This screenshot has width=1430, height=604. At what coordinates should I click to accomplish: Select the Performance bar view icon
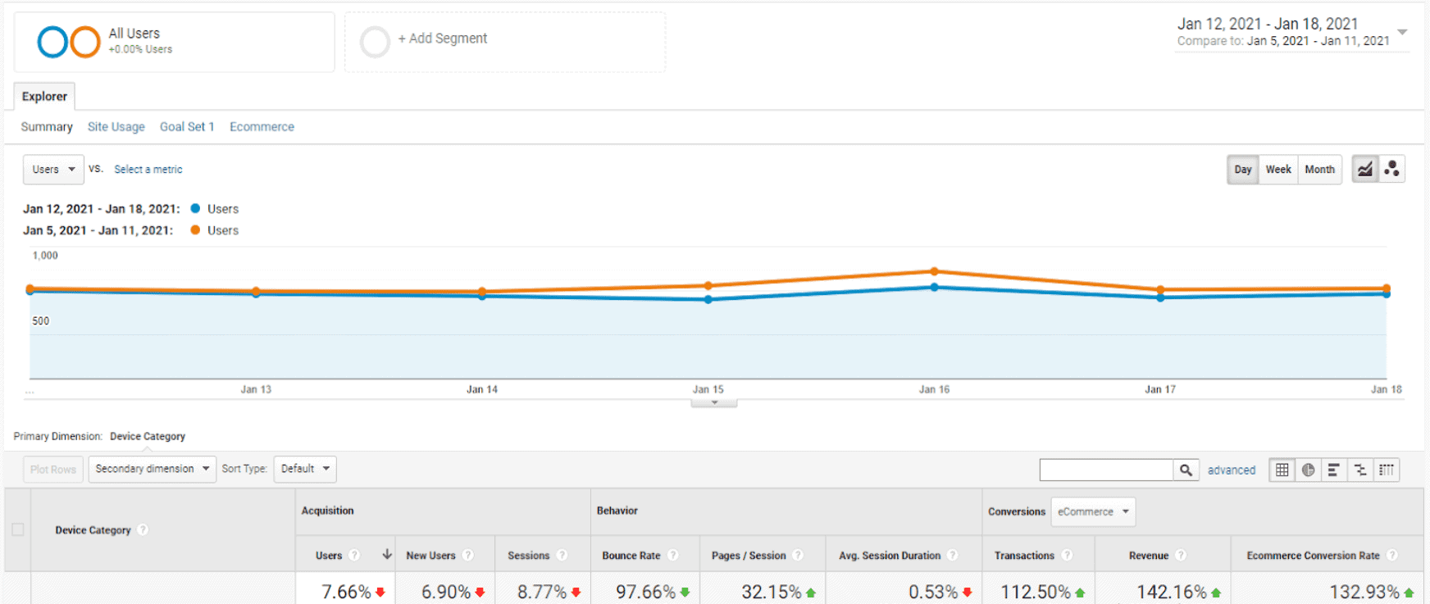tap(1334, 470)
